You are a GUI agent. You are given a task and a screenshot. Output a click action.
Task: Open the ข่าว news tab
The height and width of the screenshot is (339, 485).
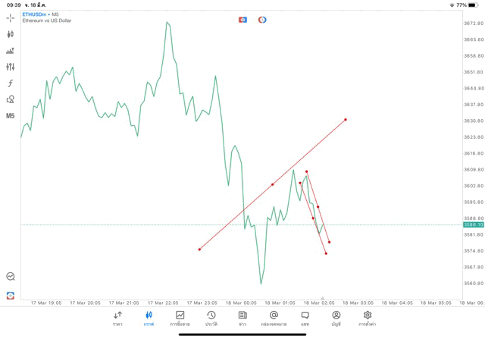[242, 319]
